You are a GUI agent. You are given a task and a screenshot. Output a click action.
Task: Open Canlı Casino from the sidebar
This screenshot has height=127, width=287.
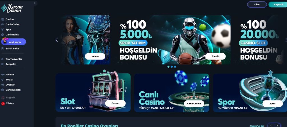pos(13,24)
